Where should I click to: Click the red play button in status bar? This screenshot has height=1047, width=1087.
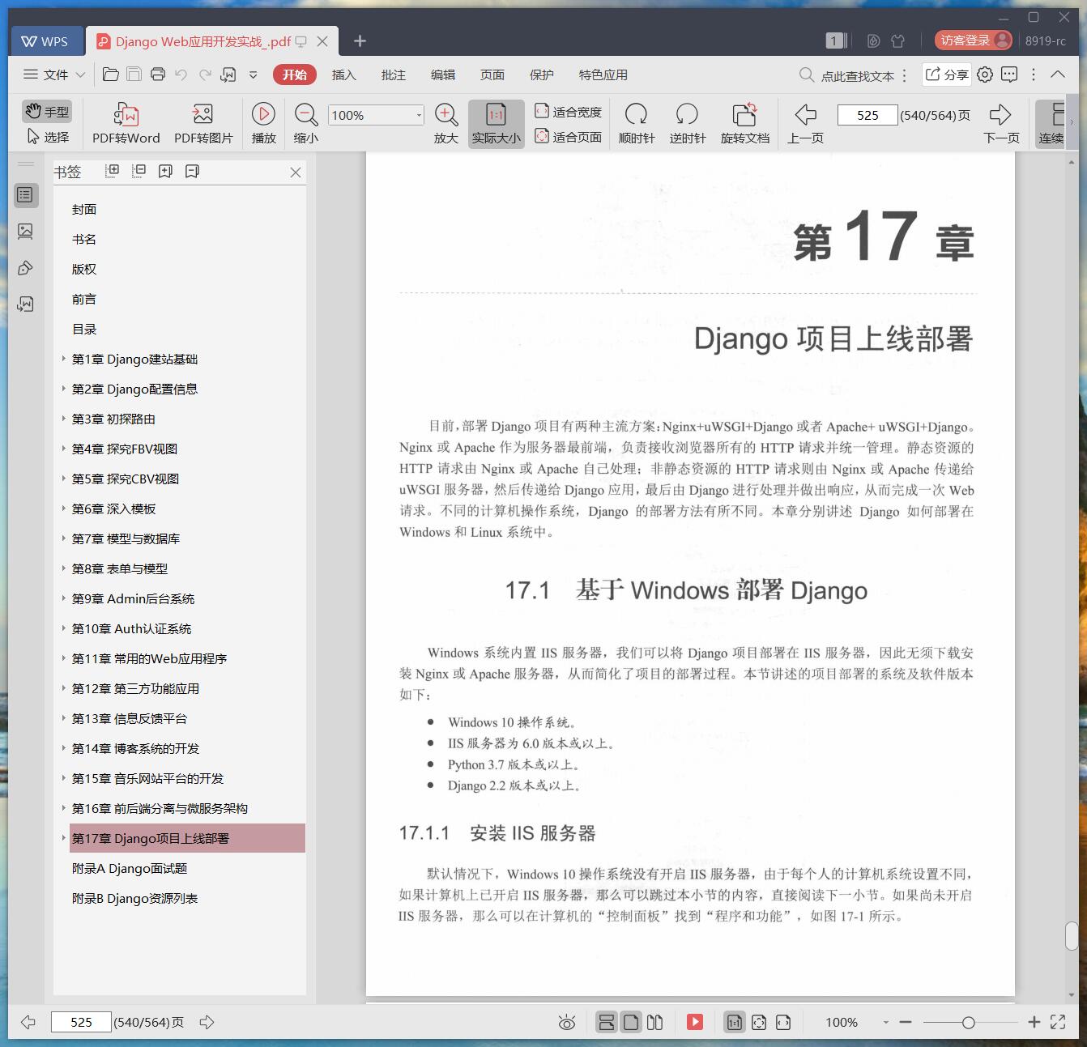695,1022
